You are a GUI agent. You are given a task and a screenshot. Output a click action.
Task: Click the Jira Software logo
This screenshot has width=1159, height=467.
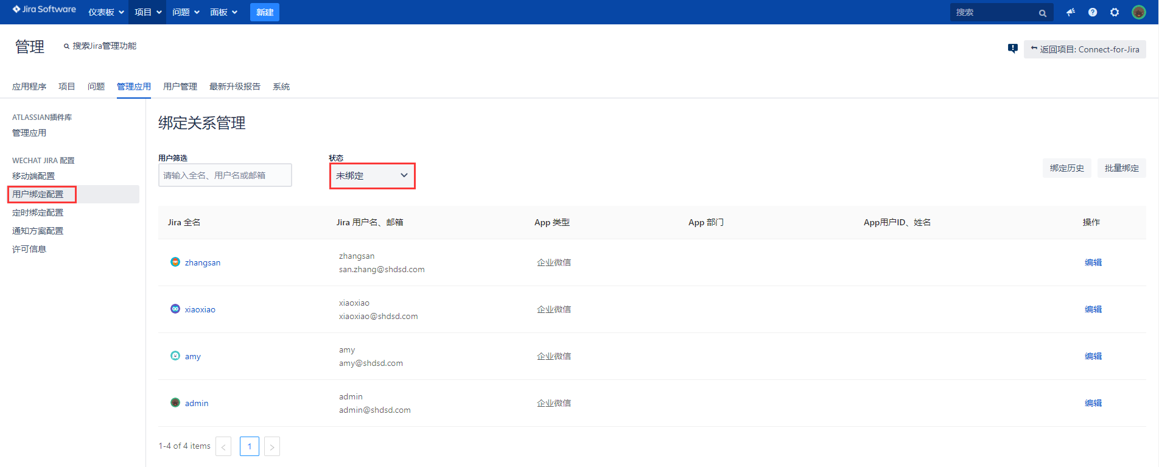point(44,10)
